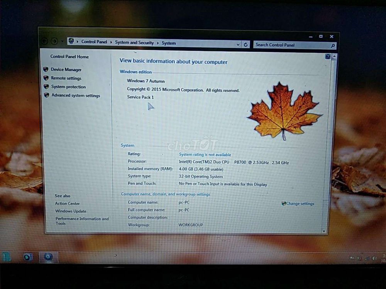Maximize the System window

(321, 36)
